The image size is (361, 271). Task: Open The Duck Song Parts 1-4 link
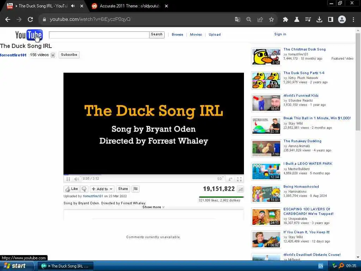[x=304, y=73]
